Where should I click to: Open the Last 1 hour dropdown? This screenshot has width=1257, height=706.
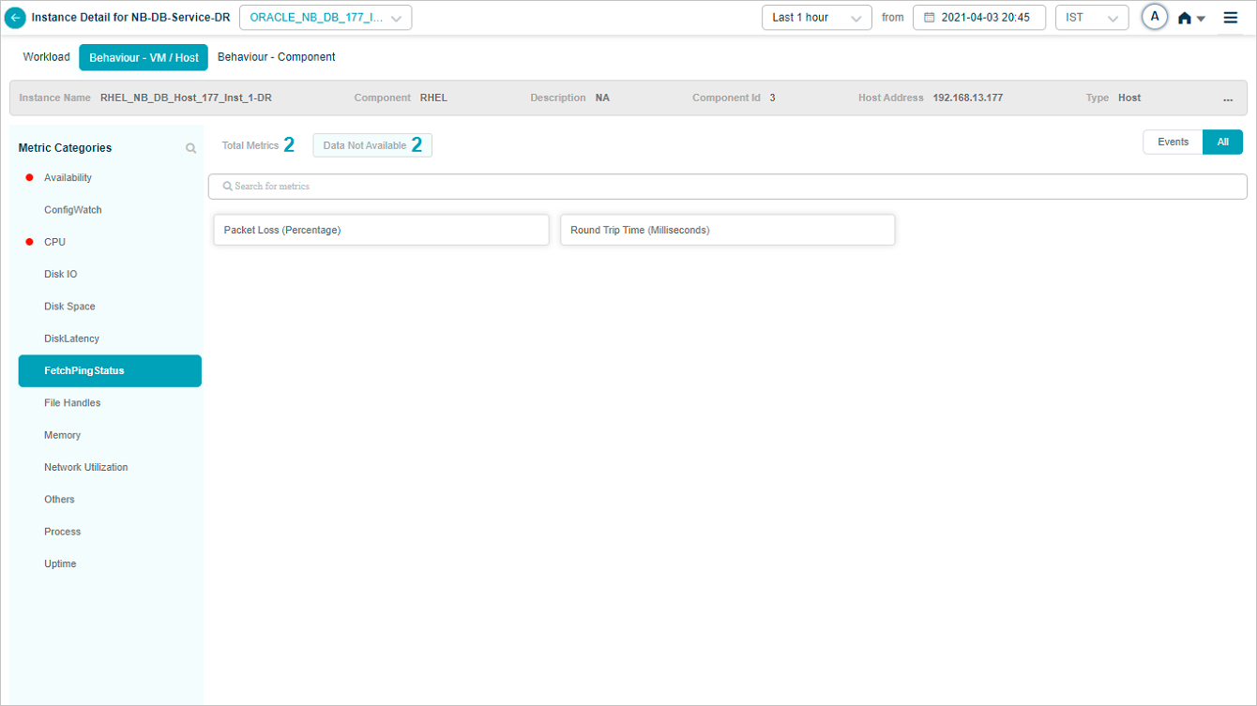click(816, 18)
